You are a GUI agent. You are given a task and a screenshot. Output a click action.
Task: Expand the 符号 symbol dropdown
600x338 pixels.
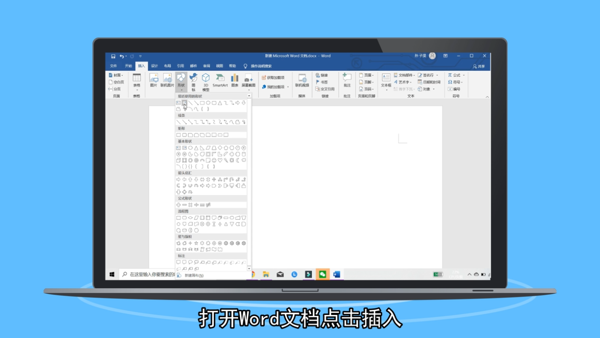456,82
